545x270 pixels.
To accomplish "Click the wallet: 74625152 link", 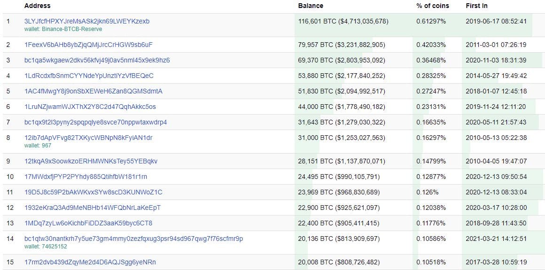I will pos(46,247).
